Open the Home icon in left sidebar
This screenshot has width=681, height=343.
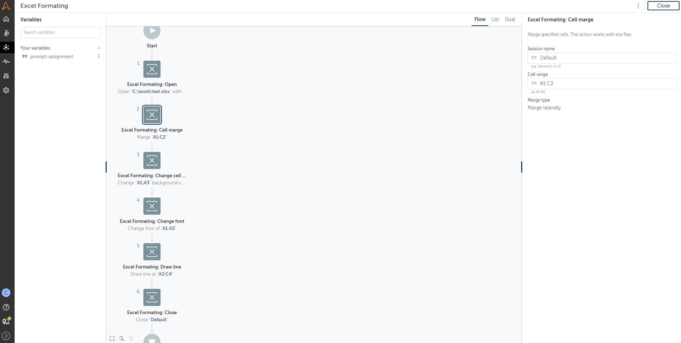coord(6,19)
